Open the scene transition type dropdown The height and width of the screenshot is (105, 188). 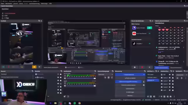pyautogui.click(x=105, y=75)
